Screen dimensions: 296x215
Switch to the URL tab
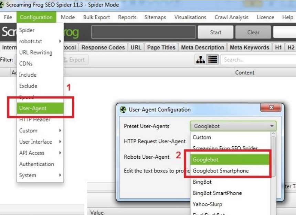coord(136,47)
